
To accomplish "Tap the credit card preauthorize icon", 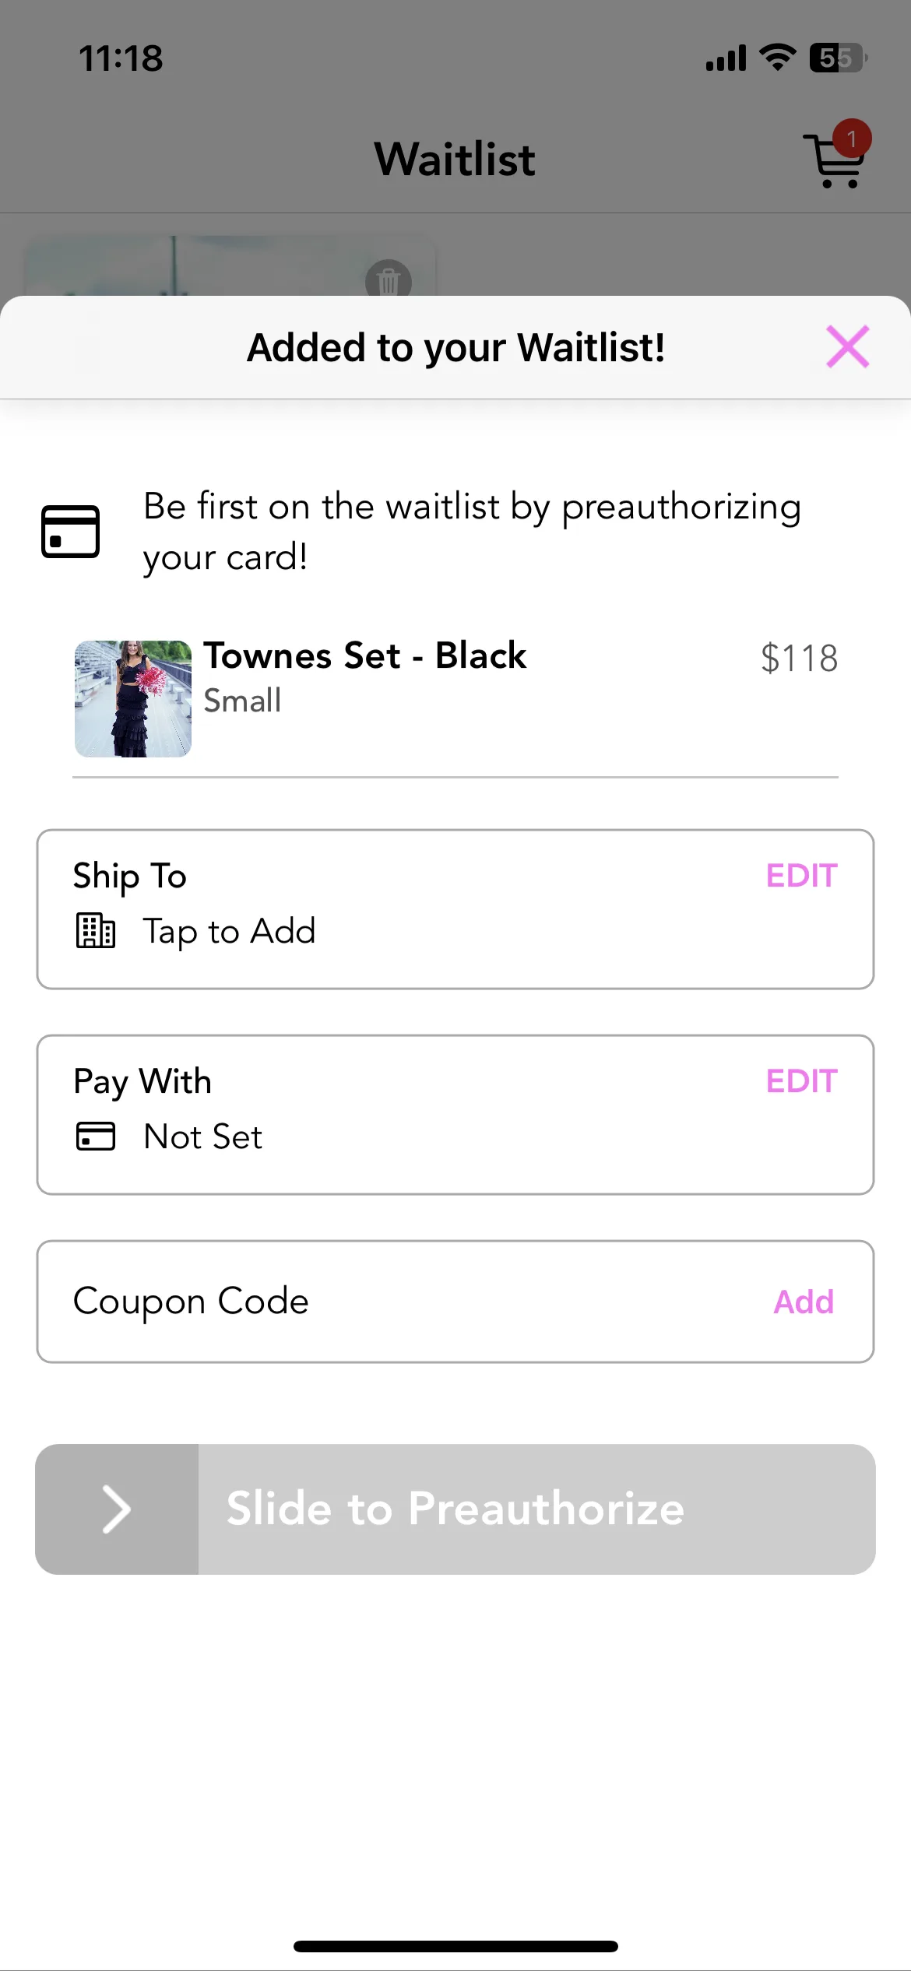I will tap(70, 532).
